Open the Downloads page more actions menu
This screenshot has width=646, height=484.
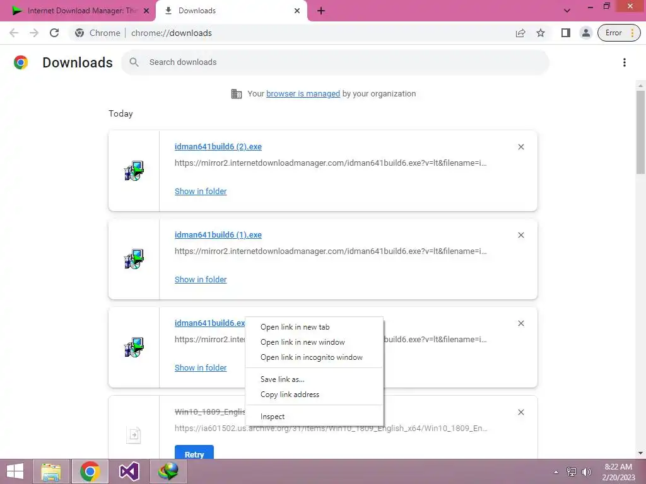625,62
